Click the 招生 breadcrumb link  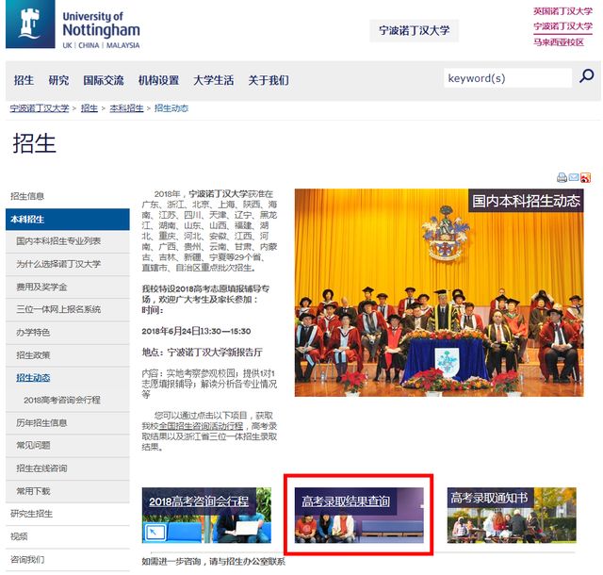click(x=90, y=108)
